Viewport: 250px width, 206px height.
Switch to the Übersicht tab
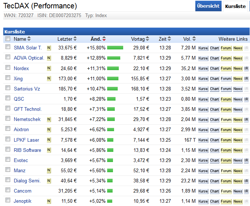[x=208, y=6]
